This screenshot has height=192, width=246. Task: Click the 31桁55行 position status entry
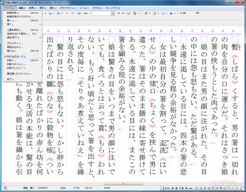pyautogui.click(x=43, y=188)
